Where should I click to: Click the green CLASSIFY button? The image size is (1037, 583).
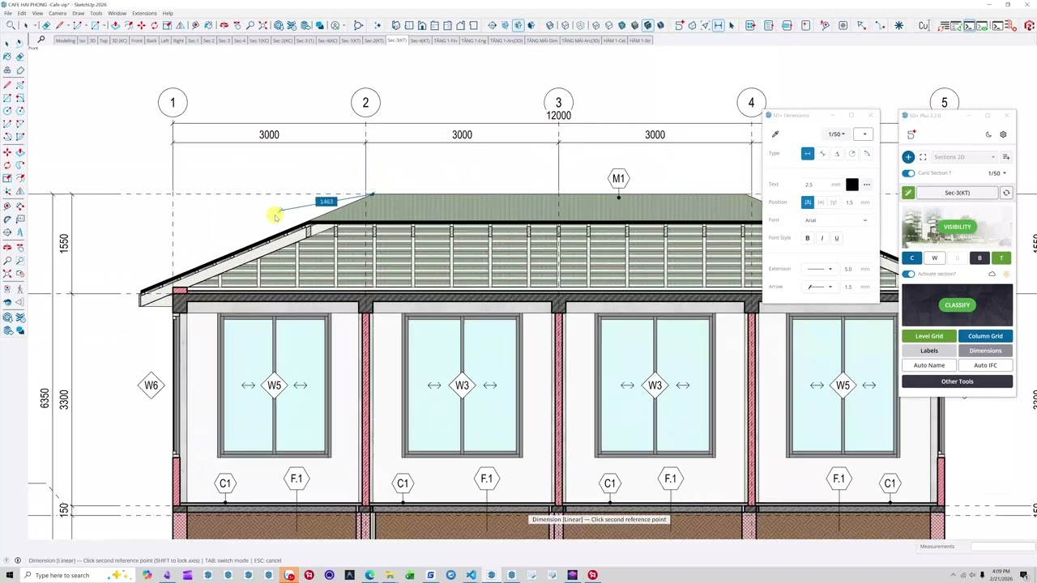pos(957,305)
